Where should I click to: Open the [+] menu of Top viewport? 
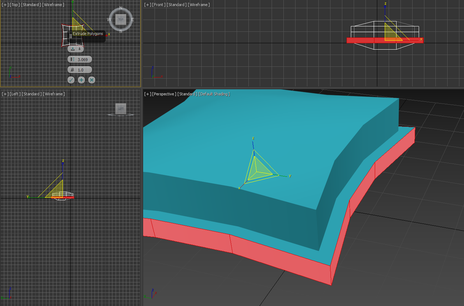[x=5, y=5]
